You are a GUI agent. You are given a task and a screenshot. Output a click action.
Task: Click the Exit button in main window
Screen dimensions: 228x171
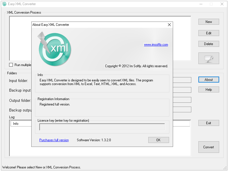point(209,123)
